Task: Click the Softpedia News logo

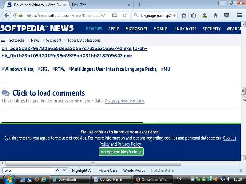Action: [x=37, y=28]
